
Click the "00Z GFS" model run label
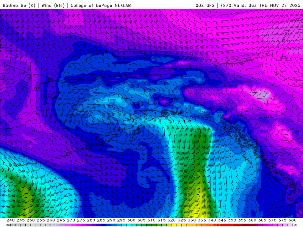pos(205,5)
